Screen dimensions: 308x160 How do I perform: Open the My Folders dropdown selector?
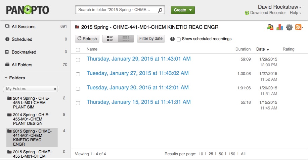31,89
